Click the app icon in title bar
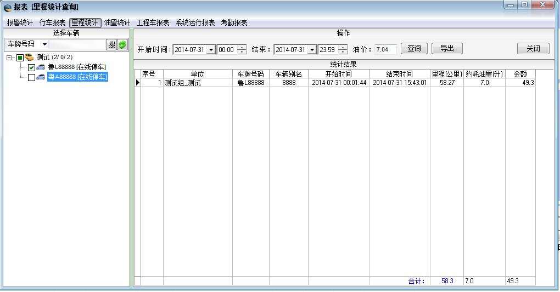Screen dimensions: 560x292 point(7,7)
